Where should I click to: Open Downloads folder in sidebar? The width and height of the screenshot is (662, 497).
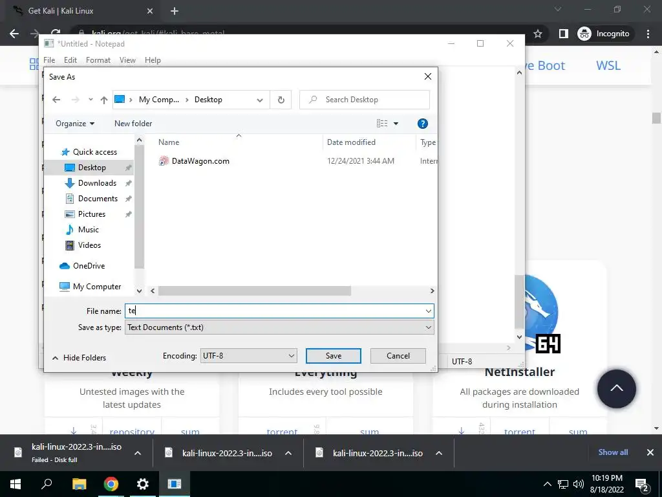97,183
